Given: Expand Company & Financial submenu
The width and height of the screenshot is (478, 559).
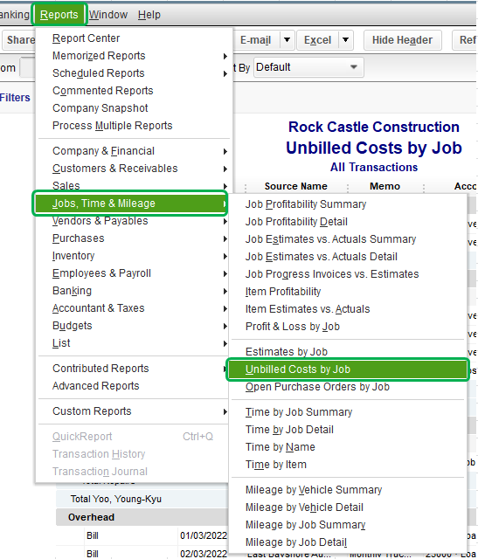Looking at the screenshot, I should pos(134,151).
